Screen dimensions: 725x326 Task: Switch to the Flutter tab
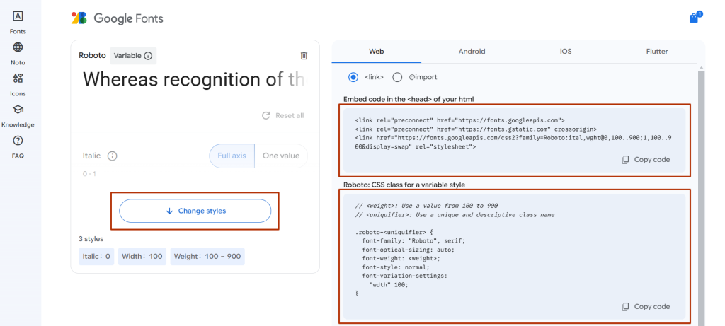click(656, 51)
